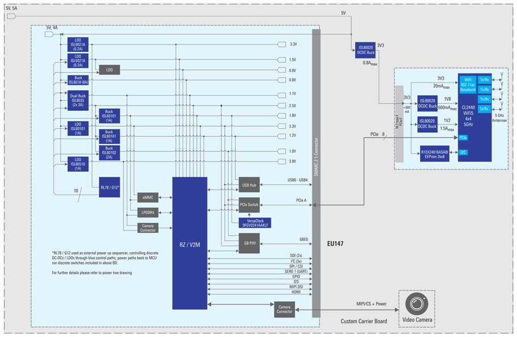Select the ISL80020 DCDC Buck with 1V8 output
The height and width of the screenshot is (337, 517).
click(427, 103)
